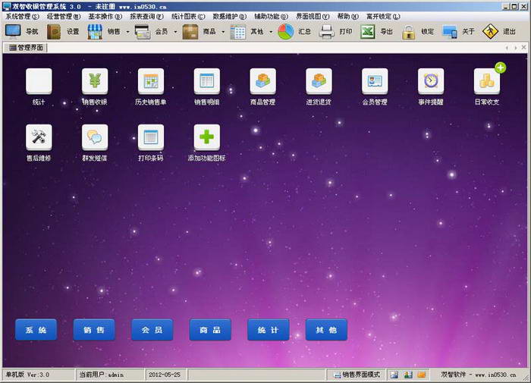Image resolution: width=531 pixels, height=383 pixels.
Task: Expand the 商品 toolbar dropdown arrow
Action: (223, 32)
